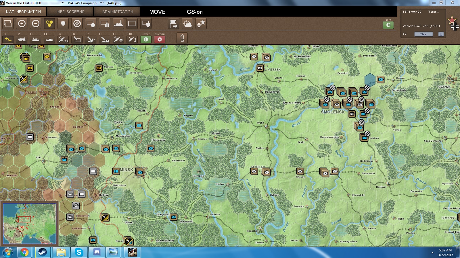The image size is (460, 258).
Task: Open the ADMINISTRATION tab
Action: 118,12
